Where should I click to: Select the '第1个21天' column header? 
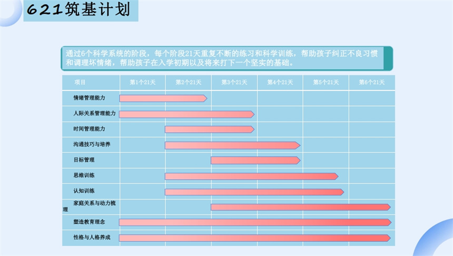[142, 82]
